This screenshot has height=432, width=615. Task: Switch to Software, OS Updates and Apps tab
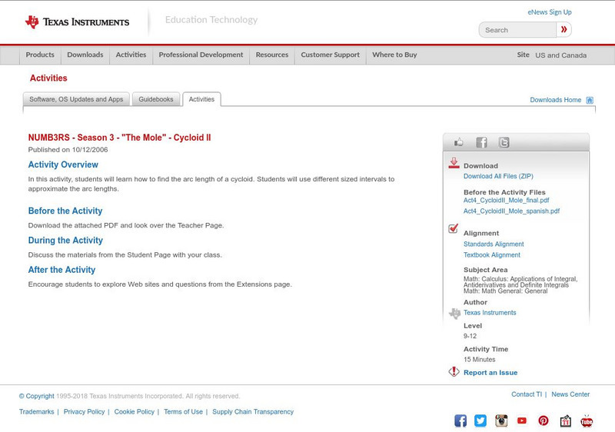click(76, 99)
